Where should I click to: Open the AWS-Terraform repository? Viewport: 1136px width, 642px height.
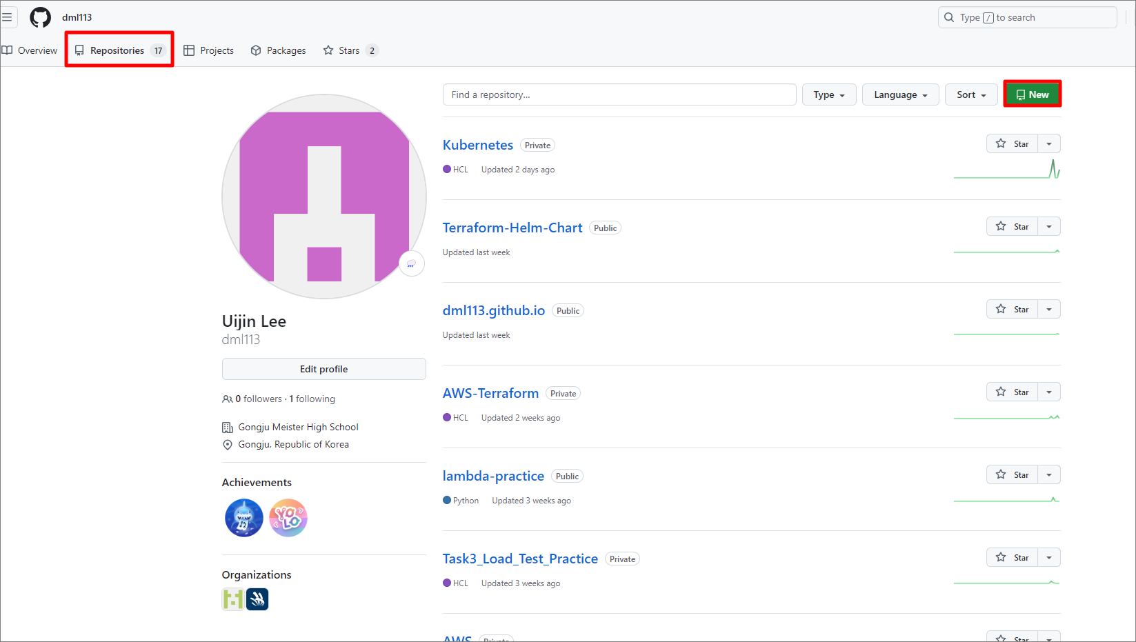coord(490,393)
